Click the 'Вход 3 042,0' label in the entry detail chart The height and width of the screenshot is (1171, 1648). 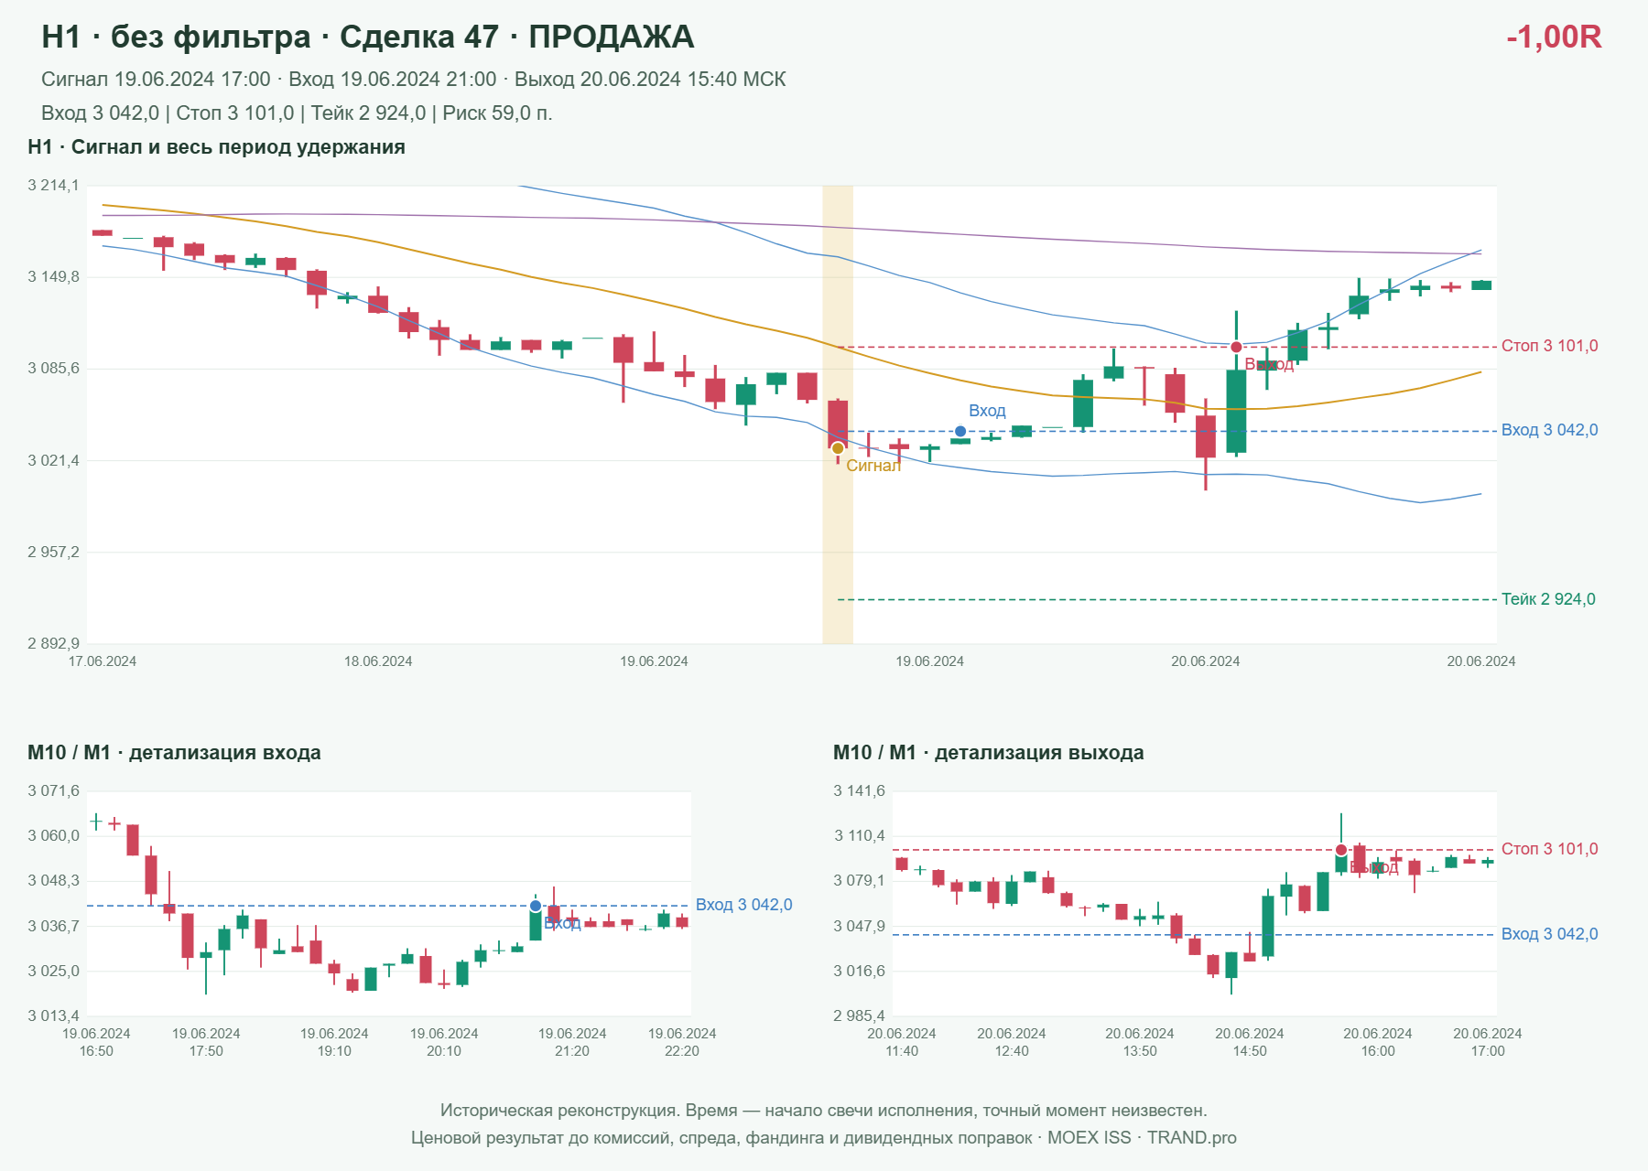[743, 905]
